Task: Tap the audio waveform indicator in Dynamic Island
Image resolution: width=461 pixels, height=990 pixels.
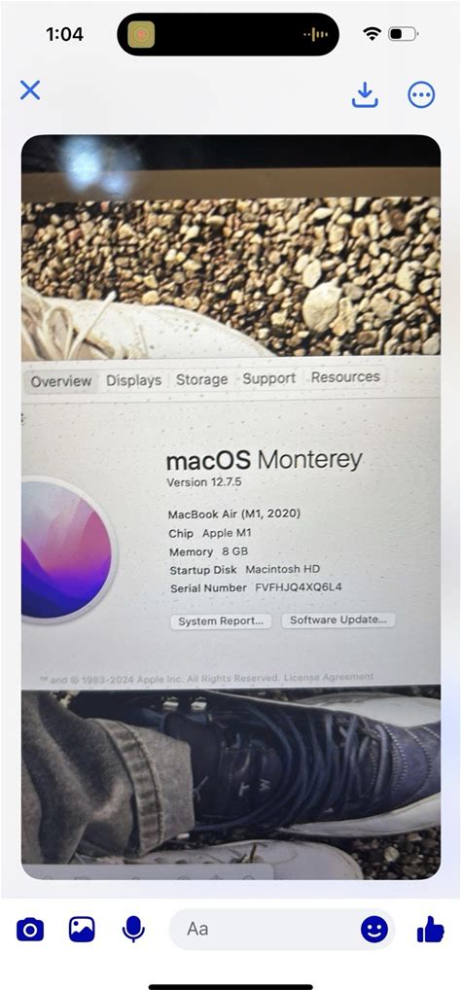Action: click(315, 34)
